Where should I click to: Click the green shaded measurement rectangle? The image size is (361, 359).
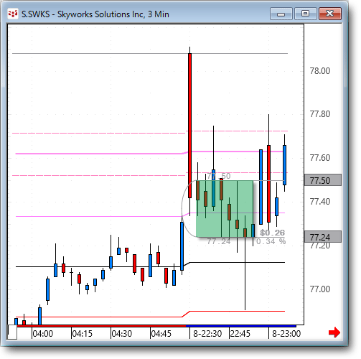225,209
